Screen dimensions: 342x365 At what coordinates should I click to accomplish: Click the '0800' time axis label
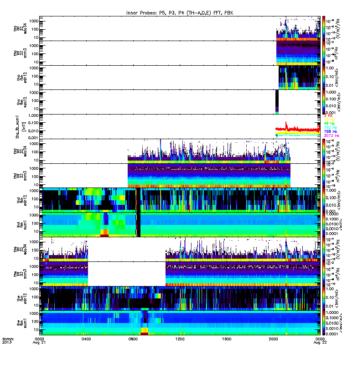(x=133, y=339)
